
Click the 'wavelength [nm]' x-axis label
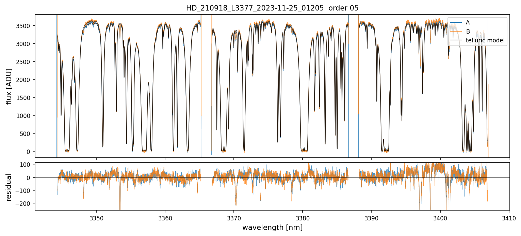coord(272,228)
